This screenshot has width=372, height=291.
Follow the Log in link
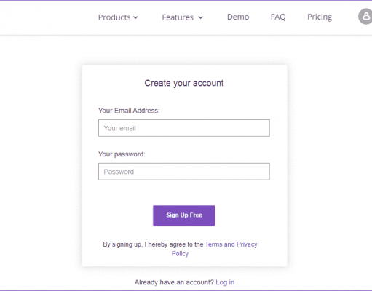[225, 282]
